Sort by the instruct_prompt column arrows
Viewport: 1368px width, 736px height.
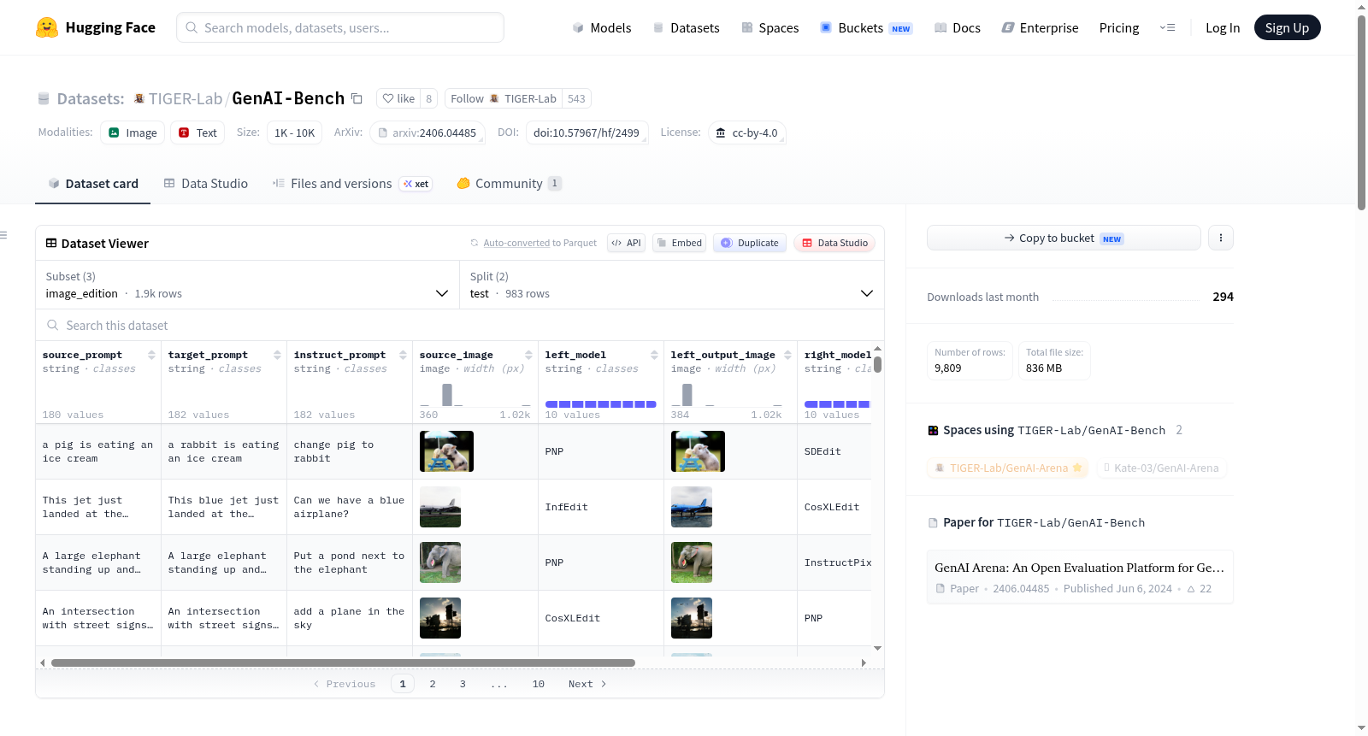pyautogui.click(x=403, y=355)
